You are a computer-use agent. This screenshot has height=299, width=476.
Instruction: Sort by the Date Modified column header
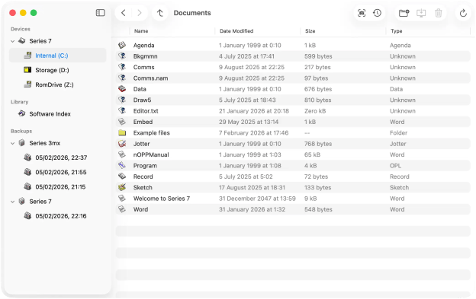236,31
